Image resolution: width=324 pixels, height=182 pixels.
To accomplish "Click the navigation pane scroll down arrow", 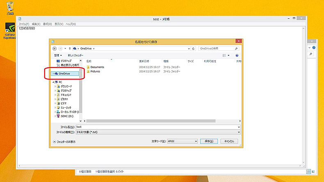I will 80,121.
